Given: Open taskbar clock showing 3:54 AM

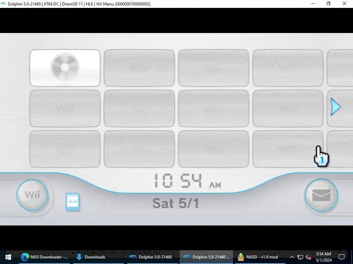Looking at the screenshot, I should click(323, 257).
